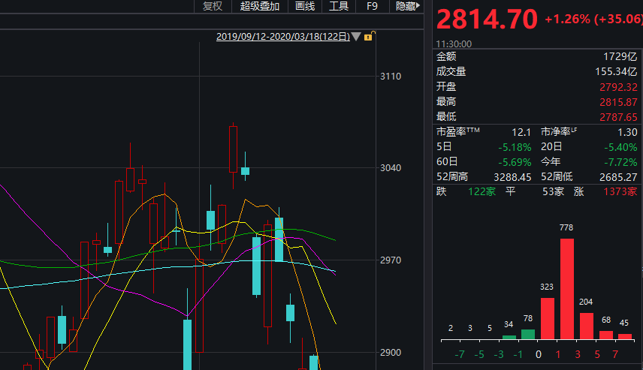Click the 3040 price axis label
This screenshot has width=643, height=370.
391,168
